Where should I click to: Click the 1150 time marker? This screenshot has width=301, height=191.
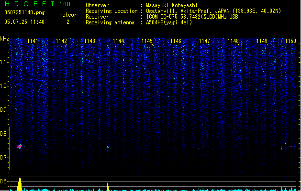[x=290, y=41]
